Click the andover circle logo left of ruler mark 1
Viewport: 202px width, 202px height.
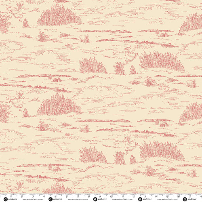6,199
